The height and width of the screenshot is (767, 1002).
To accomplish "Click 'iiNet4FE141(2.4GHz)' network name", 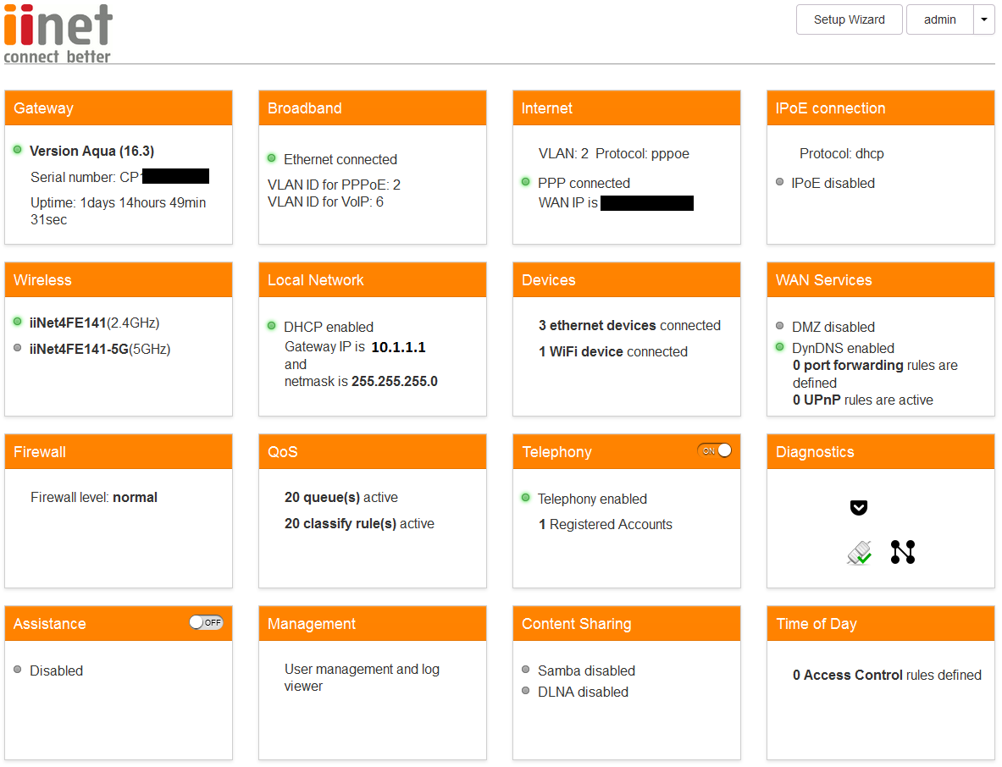I will pyautogui.click(x=95, y=323).
